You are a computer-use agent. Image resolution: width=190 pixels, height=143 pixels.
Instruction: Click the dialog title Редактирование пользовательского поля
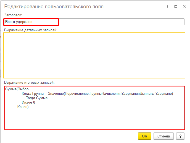pos(54,6)
